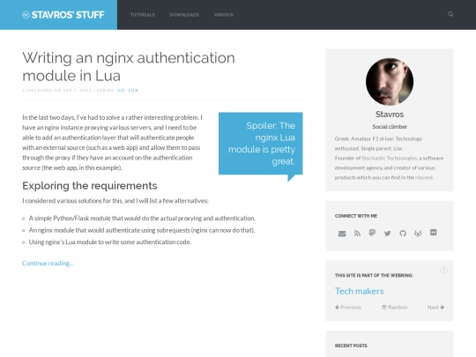476x357 pixels.
Task: Open the Stochastic Technologies link
Action: point(390,158)
